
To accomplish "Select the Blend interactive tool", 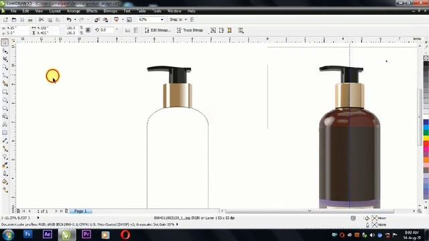I will coord(5,157).
